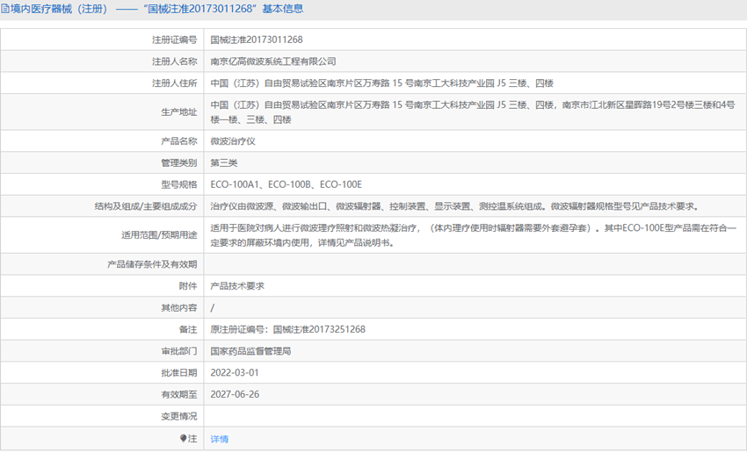Click the 适用范围/预期用途 description text
This screenshot has height=453, width=747.
[472, 235]
